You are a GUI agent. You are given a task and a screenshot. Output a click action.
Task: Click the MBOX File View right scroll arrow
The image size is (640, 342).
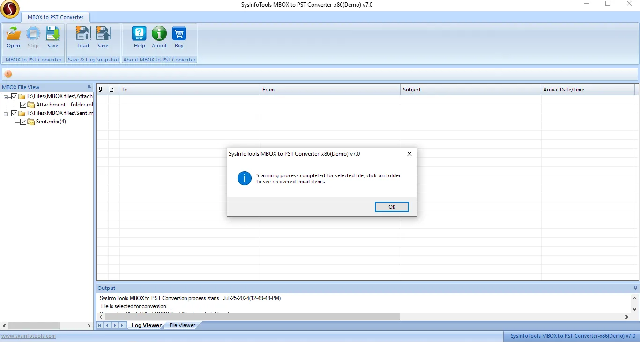[x=89, y=326]
